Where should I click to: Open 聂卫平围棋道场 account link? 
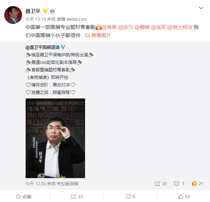[x=42, y=47]
